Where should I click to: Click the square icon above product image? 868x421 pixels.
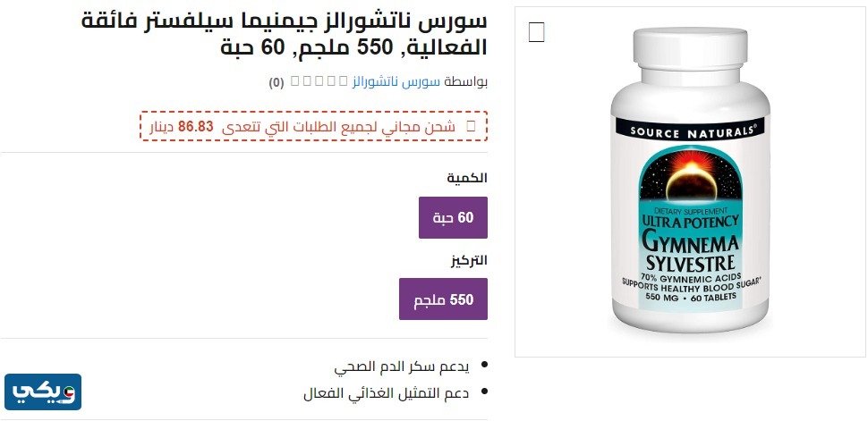pos(537,32)
